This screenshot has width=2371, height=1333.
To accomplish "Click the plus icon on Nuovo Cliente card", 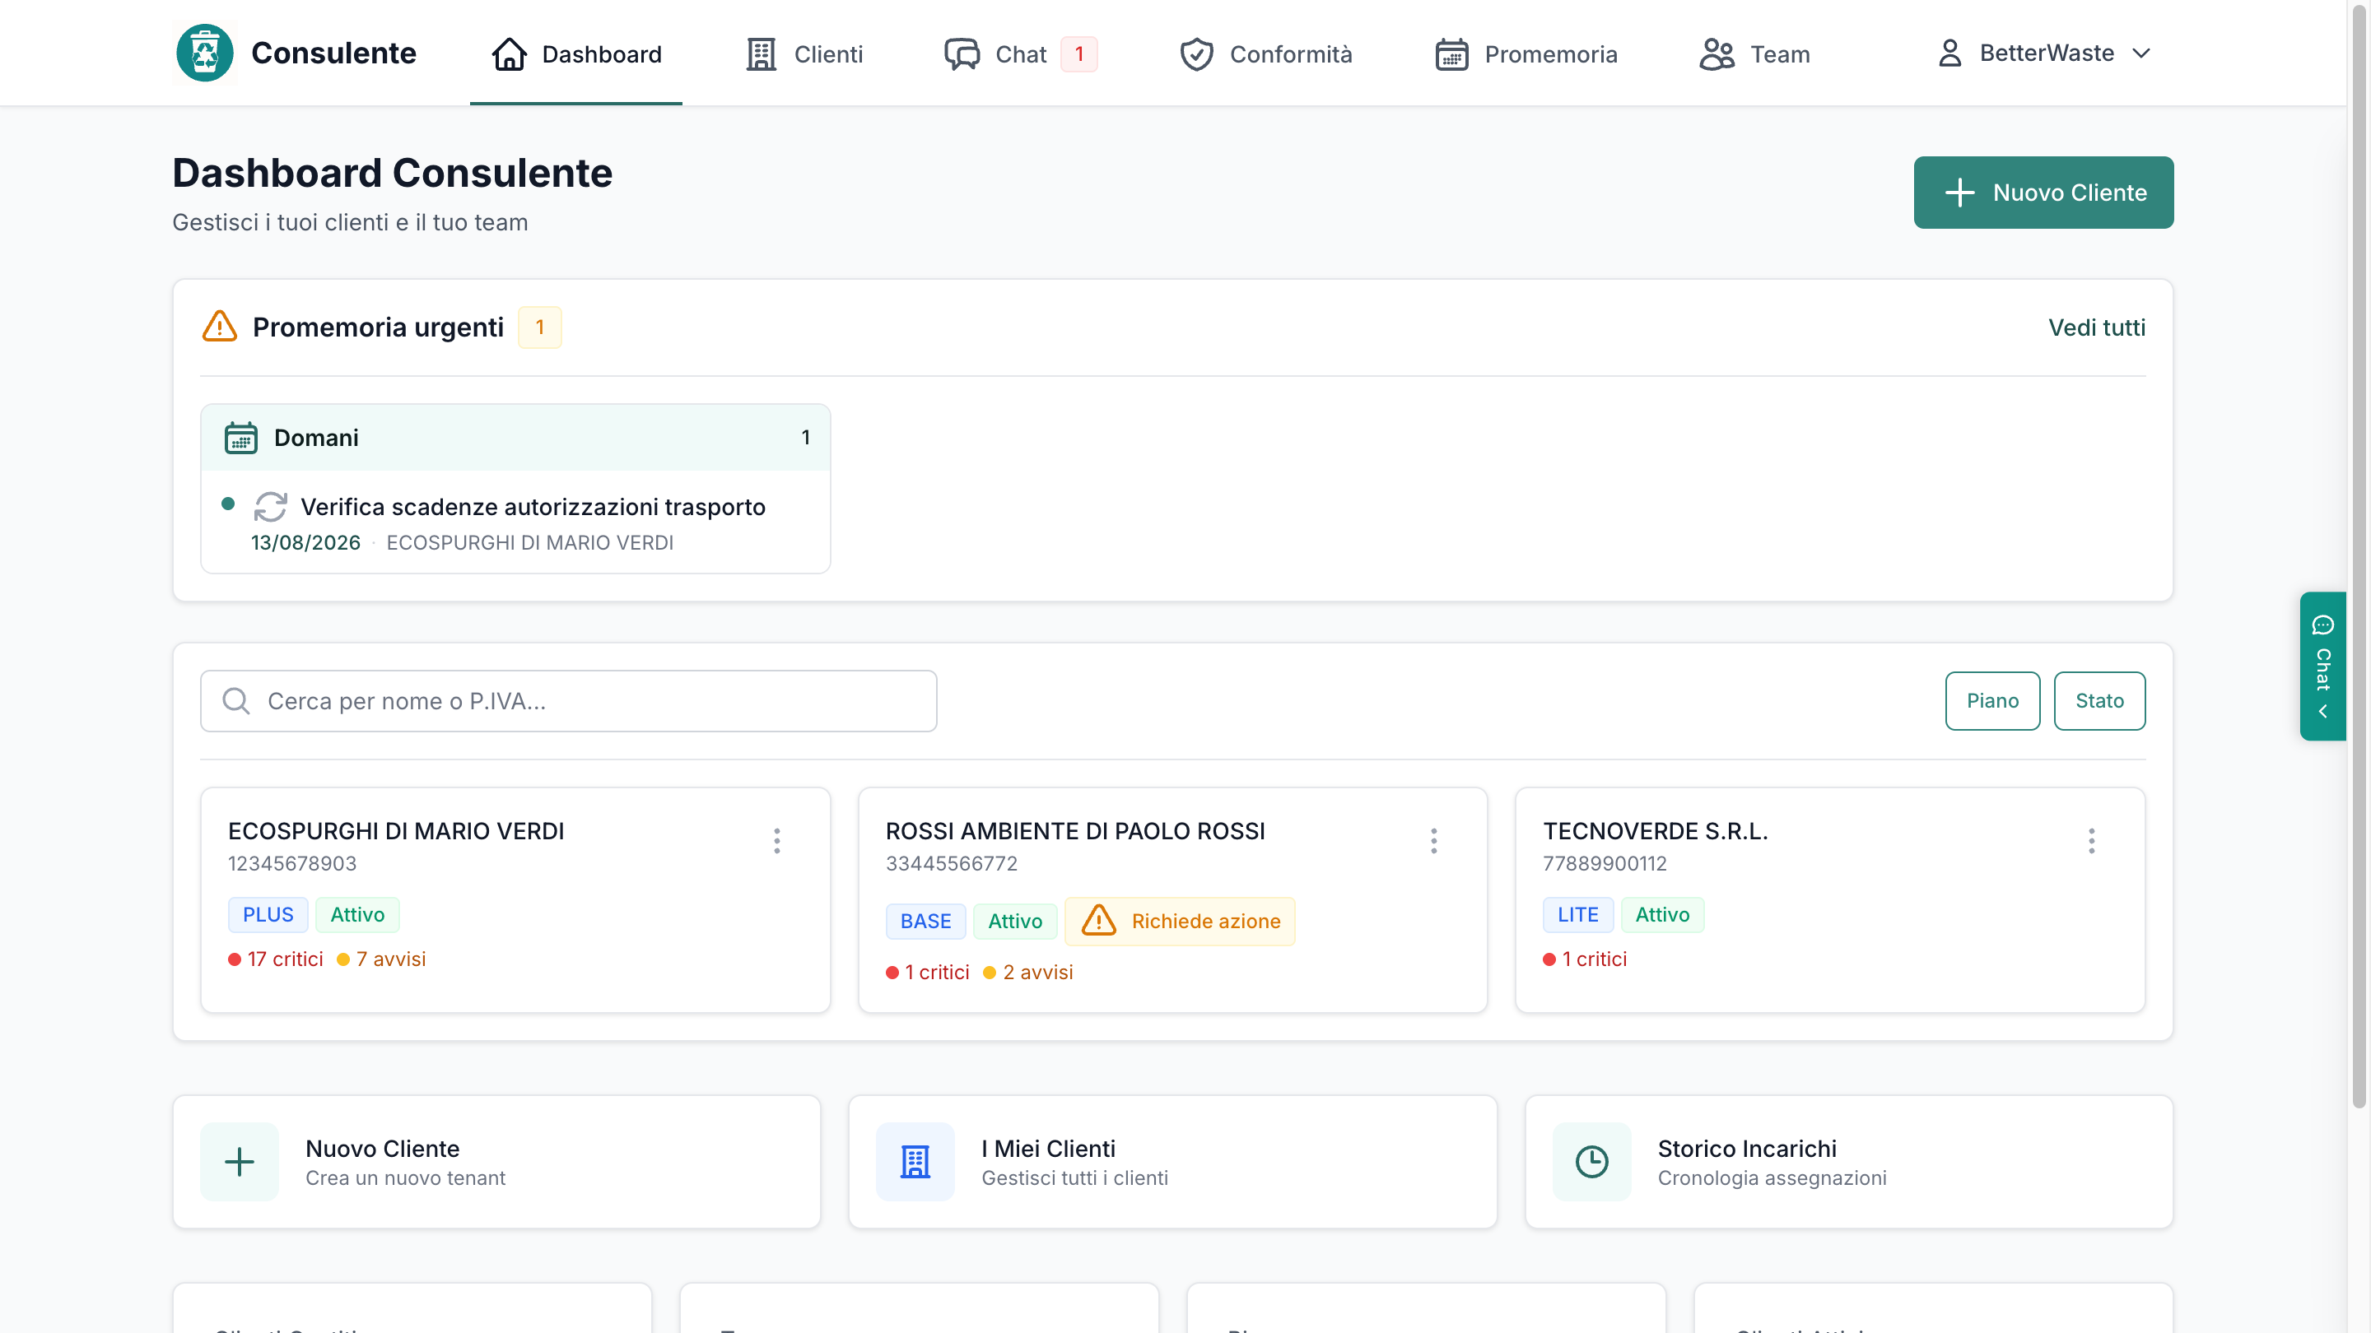I will pyautogui.click(x=240, y=1162).
